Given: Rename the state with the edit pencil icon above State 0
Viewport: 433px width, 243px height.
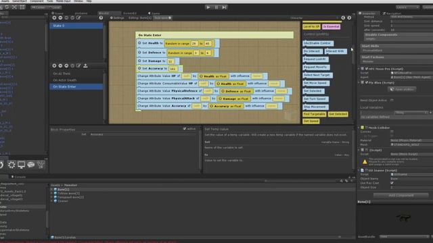Looking at the screenshot, I should 78,18.
